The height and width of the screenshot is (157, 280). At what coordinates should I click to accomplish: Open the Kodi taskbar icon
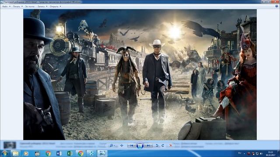click(91, 153)
